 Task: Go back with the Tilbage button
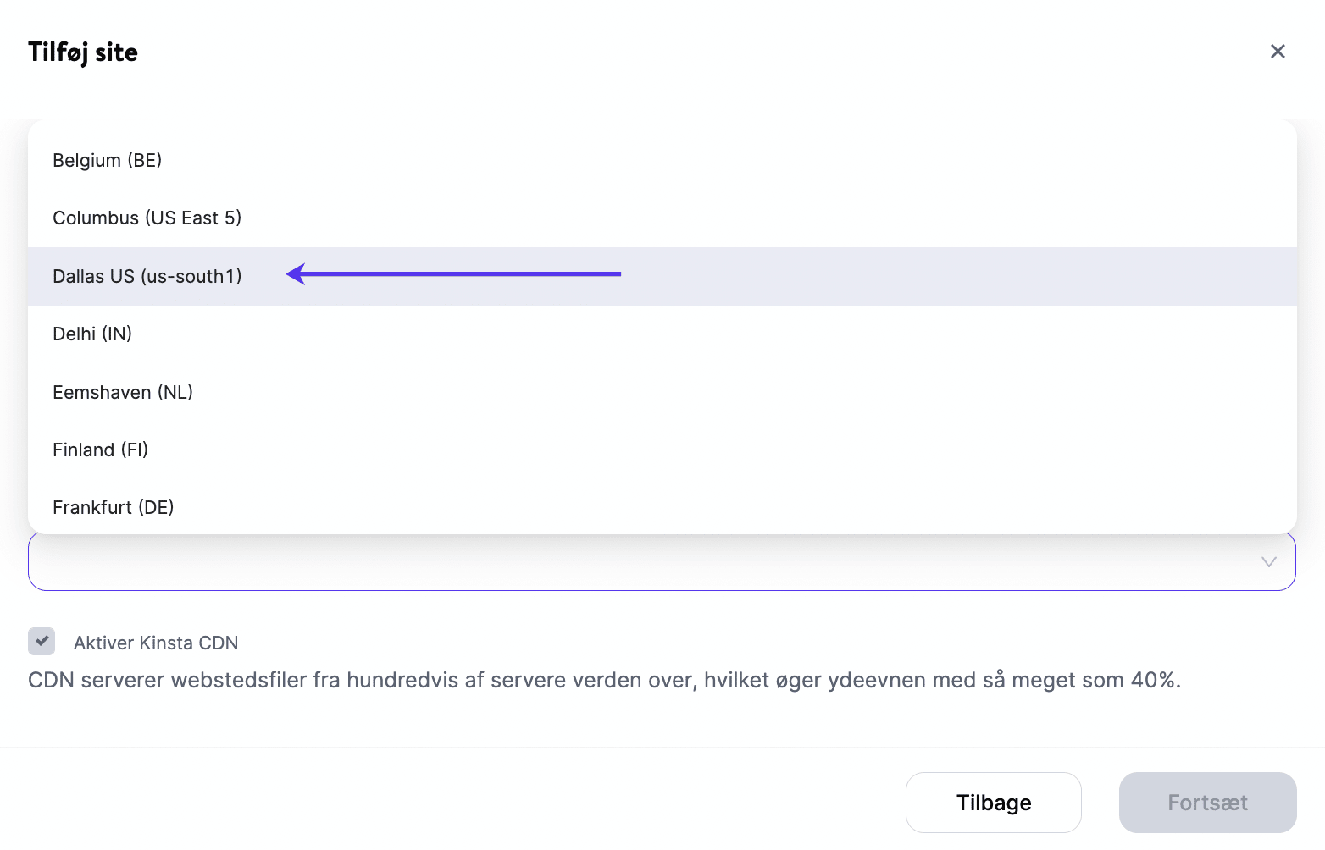[993, 803]
